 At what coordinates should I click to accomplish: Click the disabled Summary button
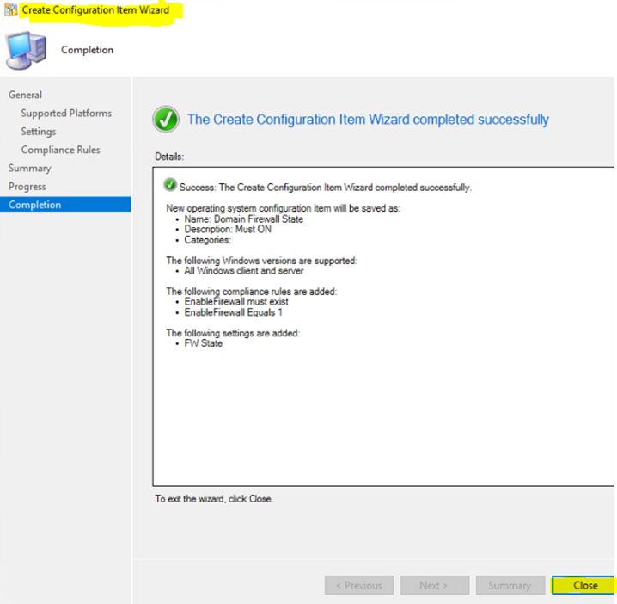[510, 585]
